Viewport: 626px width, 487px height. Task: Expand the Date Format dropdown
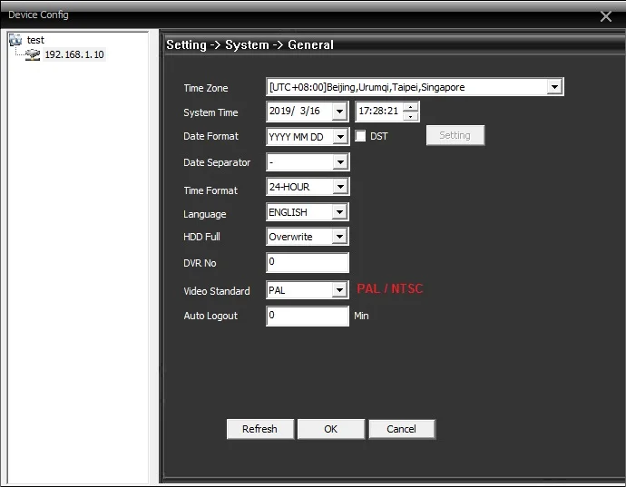click(340, 137)
